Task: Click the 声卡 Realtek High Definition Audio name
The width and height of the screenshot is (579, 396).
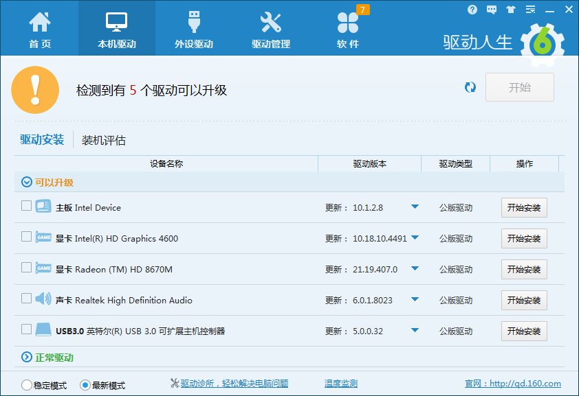Action: pyautogui.click(x=124, y=301)
